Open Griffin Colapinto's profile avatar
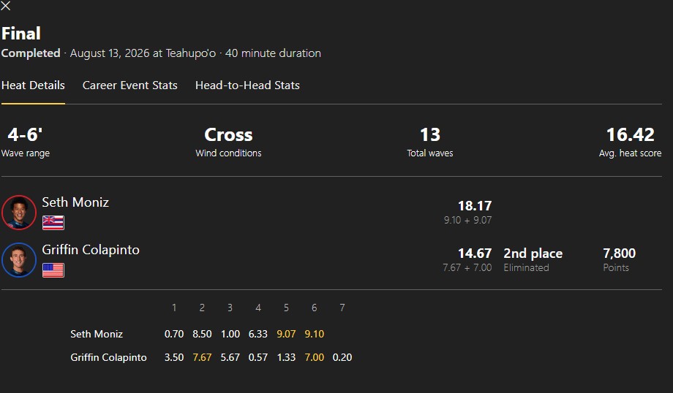This screenshot has height=393, width=673. [19, 260]
